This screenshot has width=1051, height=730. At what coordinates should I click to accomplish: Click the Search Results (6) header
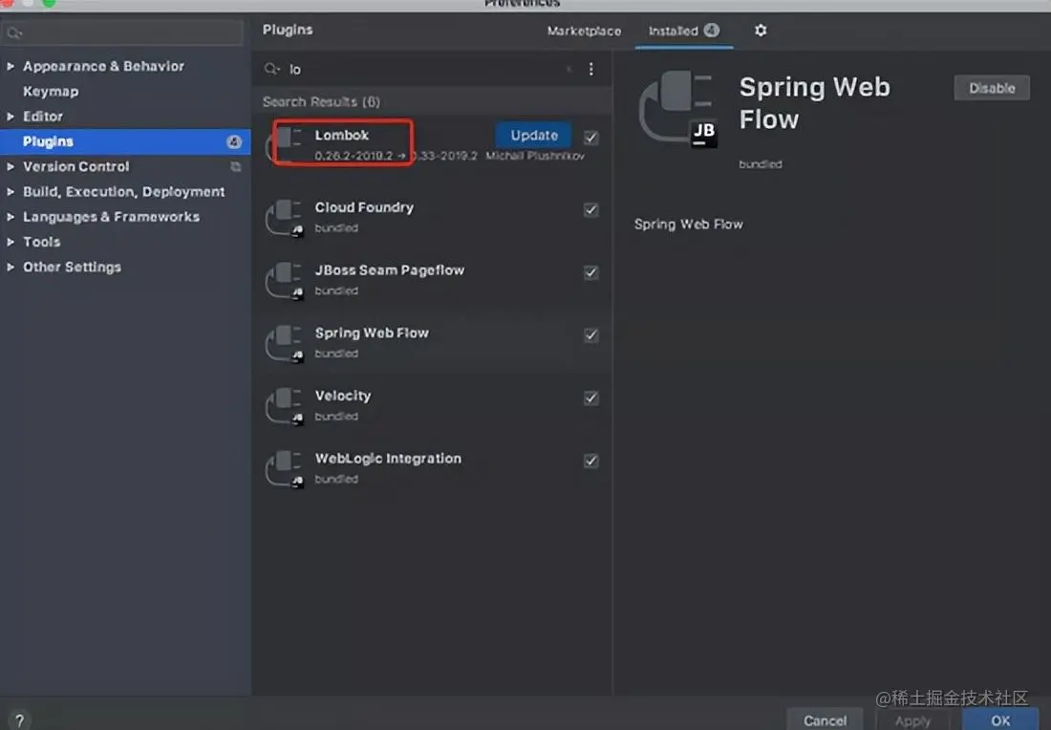pyautogui.click(x=321, y=102)
